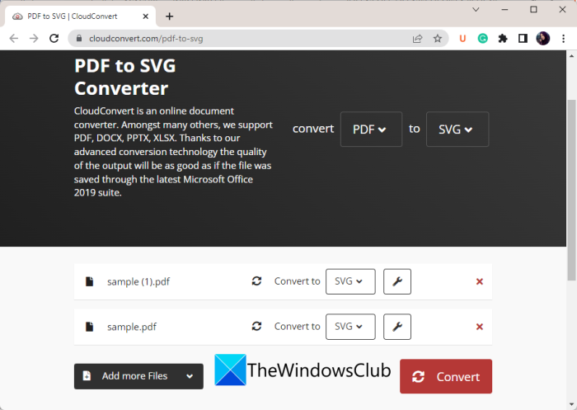577x410 pixels.
Task: Open the SVG format dropdown for sample.pdf
Action: pos(350,327)
